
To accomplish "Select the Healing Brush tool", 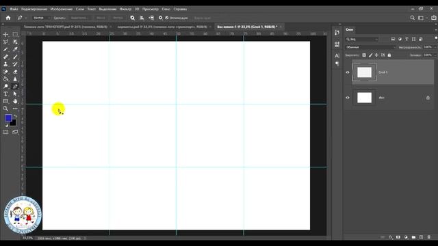I will pyautogui.click(x=5, y=57).
